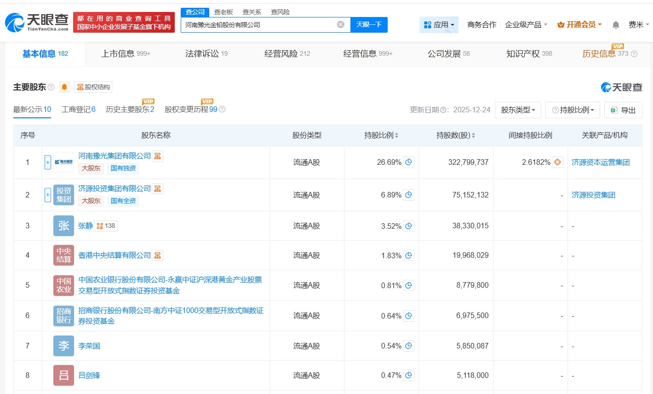653x394 pixels.
Task: Open the notification bell in header
Action: pos(616,25)
